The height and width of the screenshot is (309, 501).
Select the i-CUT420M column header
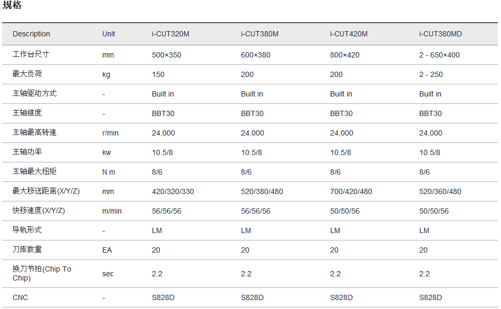pyautogui.click(x=349, y=34)
